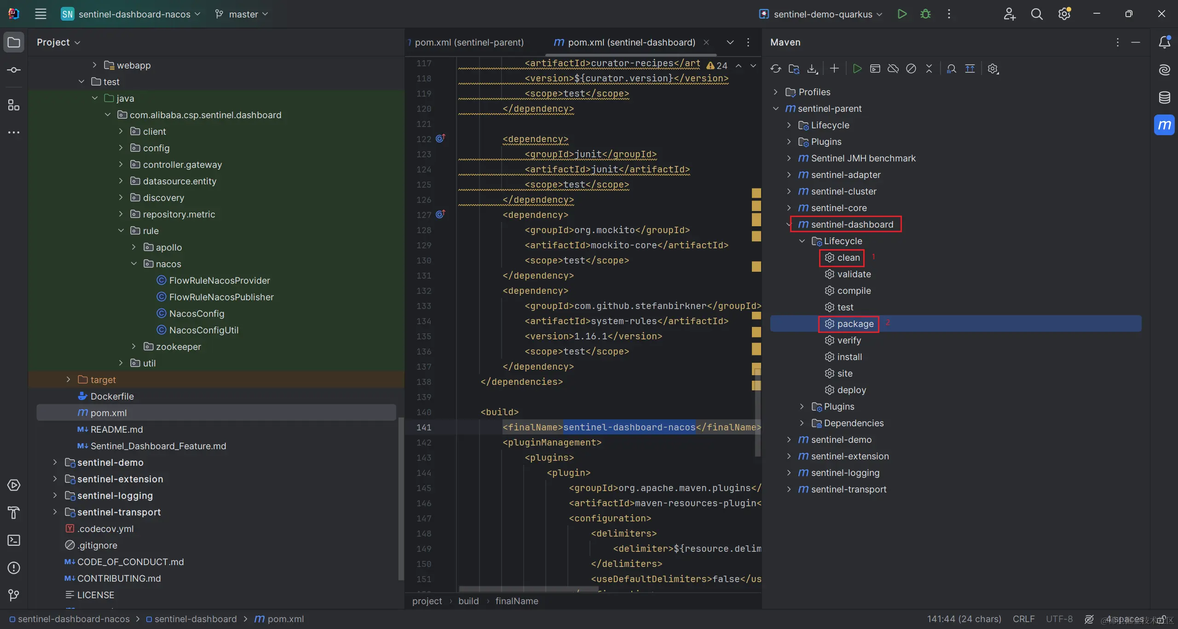Collapse the nacos package folder
The image size is (1178, 629).
(134, 263)
